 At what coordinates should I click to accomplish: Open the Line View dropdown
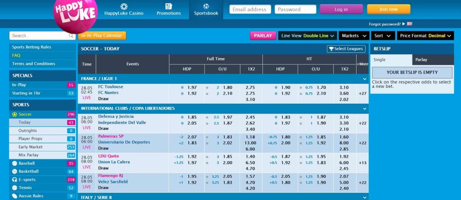307,36
